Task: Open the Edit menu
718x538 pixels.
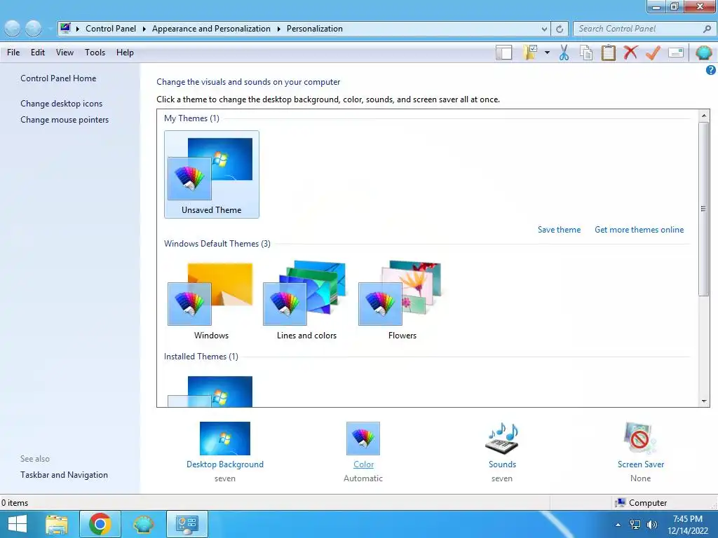Action: point(38,52)
